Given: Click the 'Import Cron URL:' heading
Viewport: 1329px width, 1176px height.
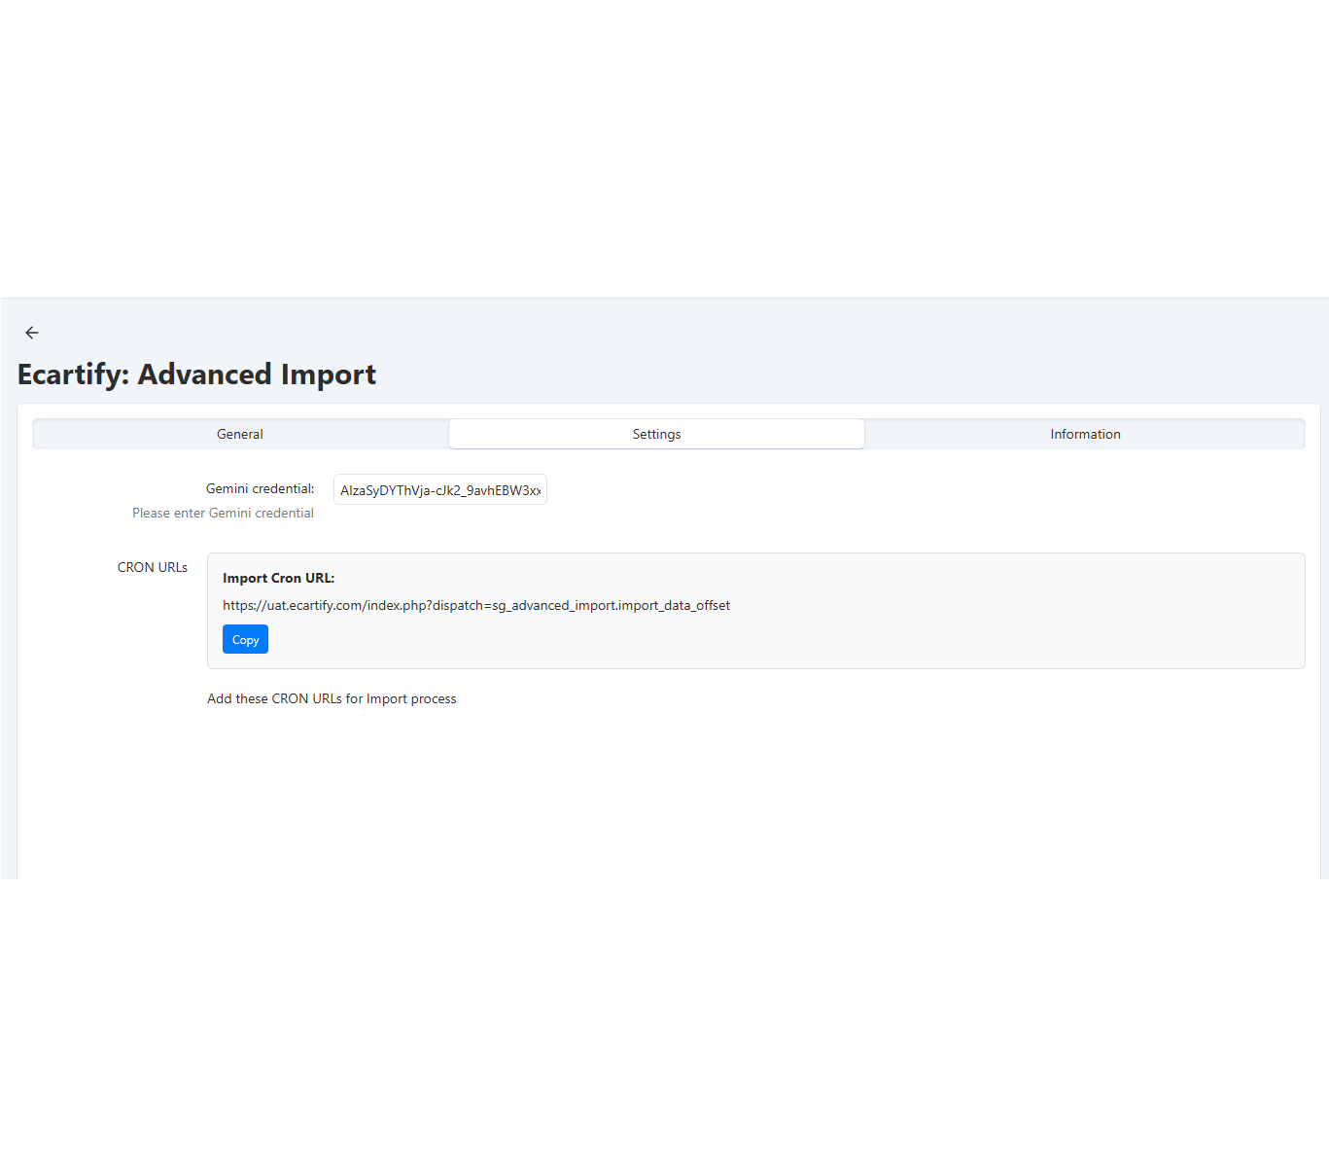Looking at the screenshot, I should (x=278, y=578).
